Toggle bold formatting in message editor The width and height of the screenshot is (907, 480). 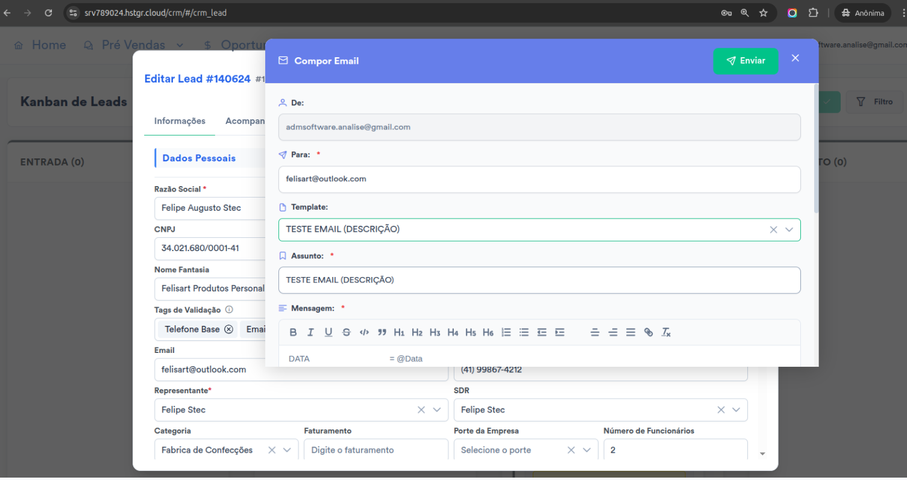293,332
